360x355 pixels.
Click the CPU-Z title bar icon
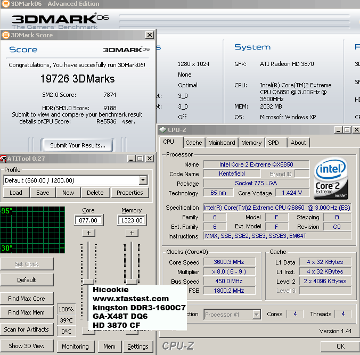coord(163,130)
